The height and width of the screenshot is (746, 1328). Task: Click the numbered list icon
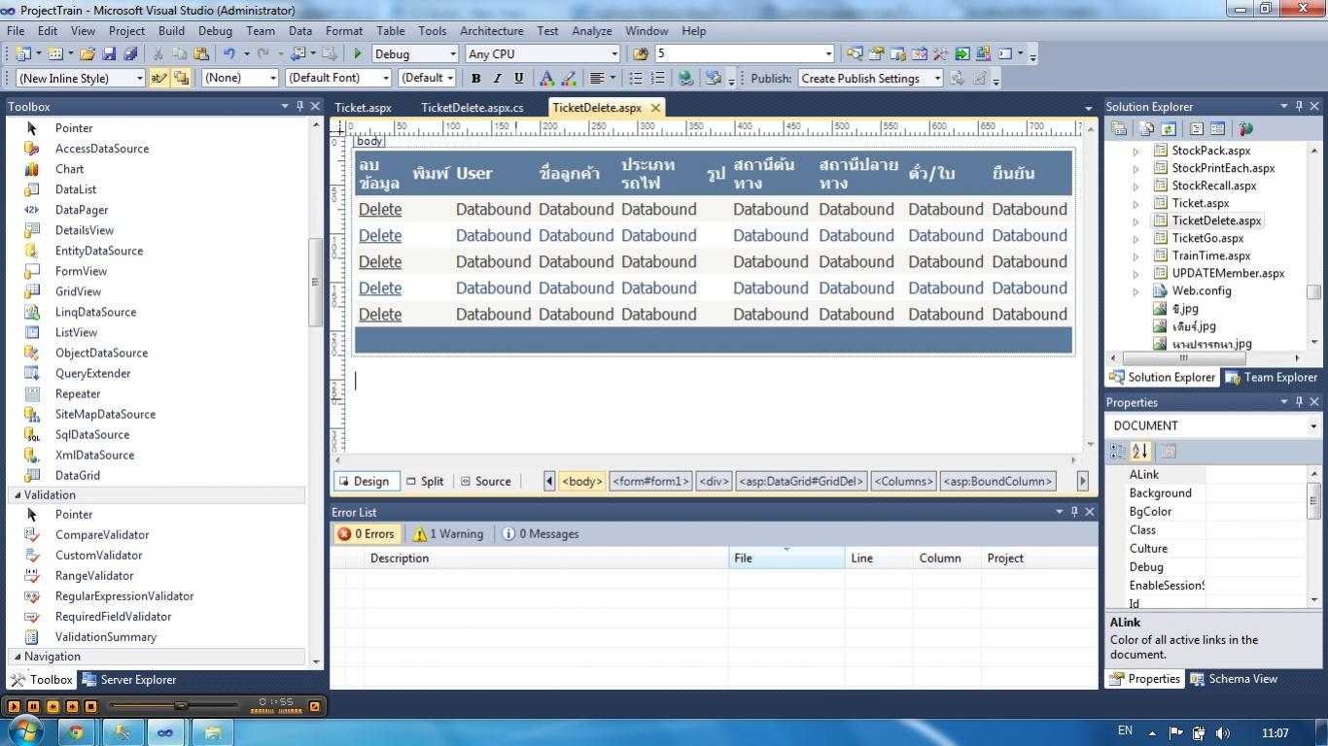(x=658, y=79)
